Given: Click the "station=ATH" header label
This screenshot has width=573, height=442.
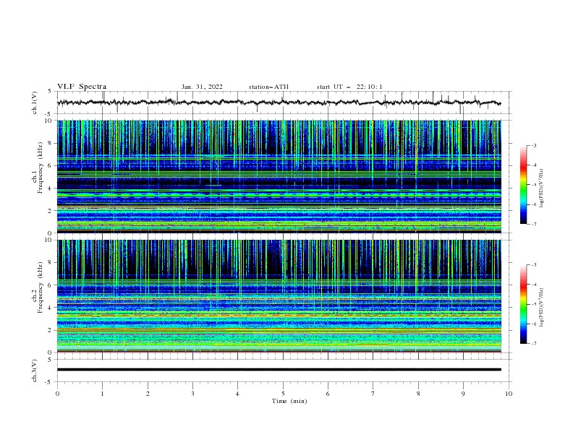Looking at the screenshot, I should click(x=268, y=87).
